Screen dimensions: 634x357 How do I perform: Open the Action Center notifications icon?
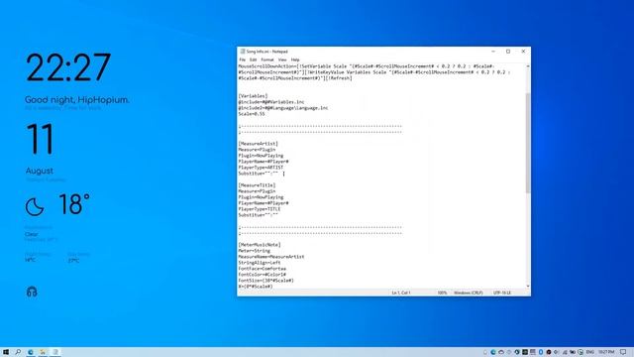pos(623,352)
